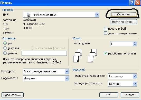Screen dimensions: 141x100
Task: Select the номера radio button
Action: click(5, 53)
